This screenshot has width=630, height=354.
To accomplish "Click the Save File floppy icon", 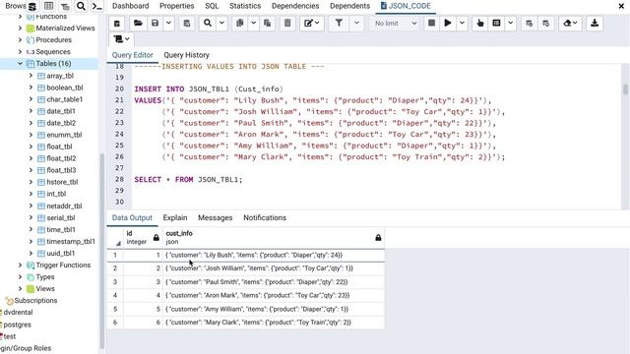I will (155, 24).
